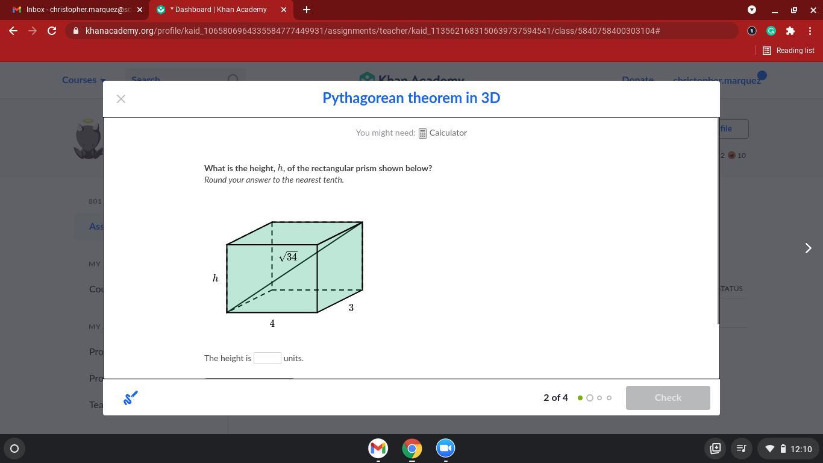Click the numbered extension icon in toolbar
This screenshot has height=463, width=823.
(752, 31)
